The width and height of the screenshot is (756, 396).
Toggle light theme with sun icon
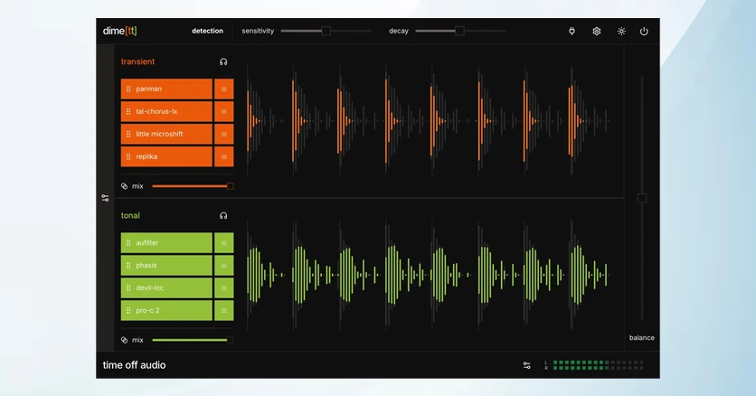[621, 32]
